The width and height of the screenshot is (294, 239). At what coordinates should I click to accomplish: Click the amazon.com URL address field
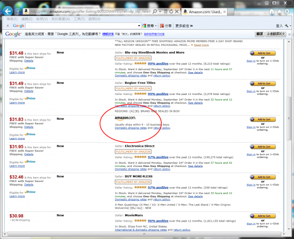point(90,11)
